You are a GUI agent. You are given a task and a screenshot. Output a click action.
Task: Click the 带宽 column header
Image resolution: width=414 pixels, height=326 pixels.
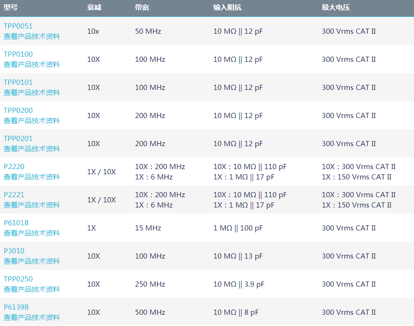(x=142, y=7)
